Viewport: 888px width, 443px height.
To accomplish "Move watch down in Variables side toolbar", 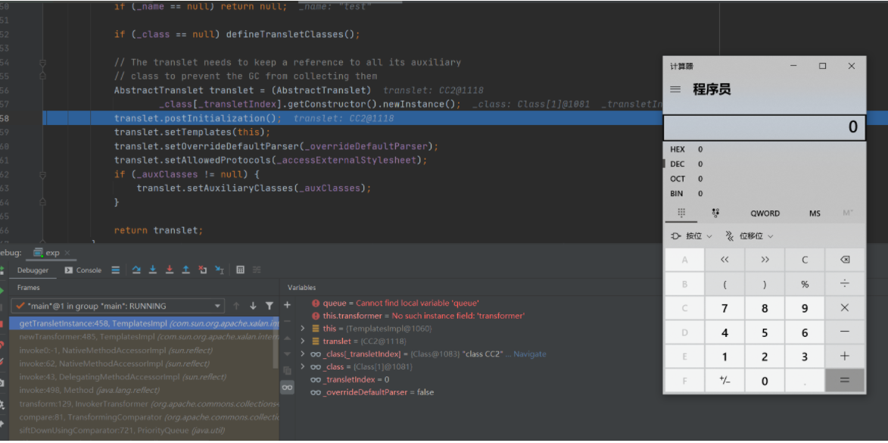I will pyautogui.click(x=287, y=354).
